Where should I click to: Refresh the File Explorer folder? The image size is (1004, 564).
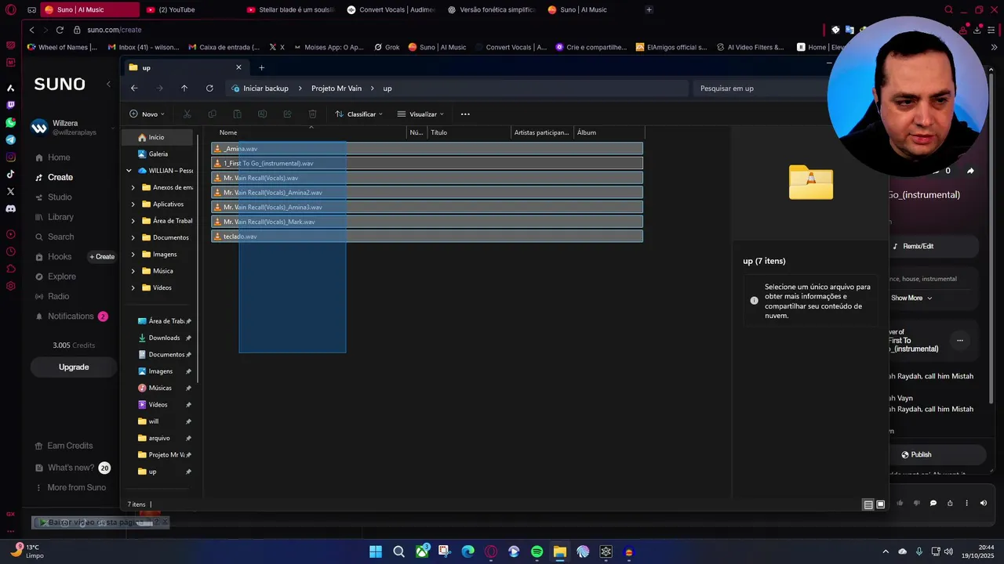[x=209, y=89]
